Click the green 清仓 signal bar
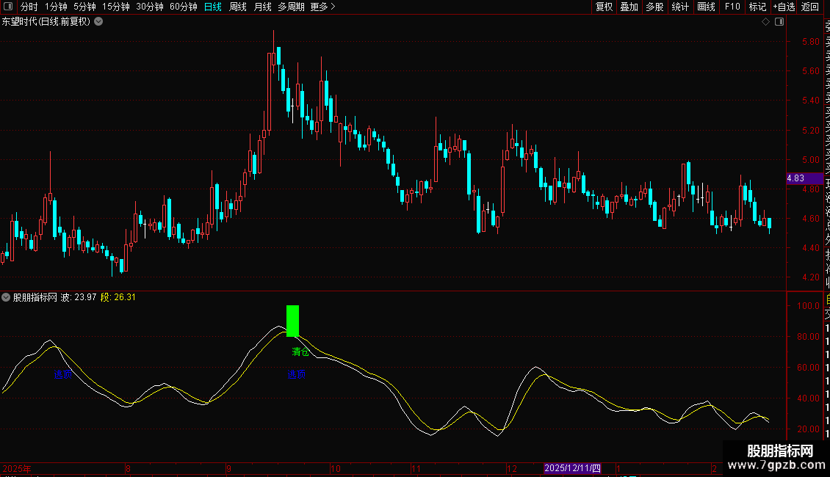The width and height of the screenshot is (830, 477). coord(293,321)
